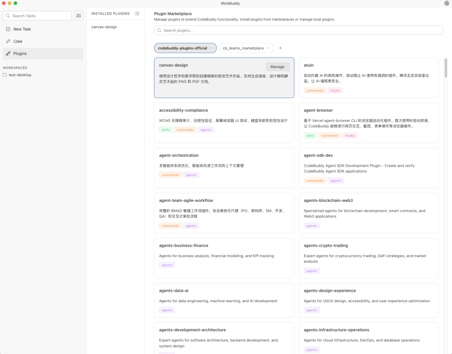The width and height of the screenshot is (452, 354).
Task: Click the Plugins plug icon
Action: click(x=8, y=54)
